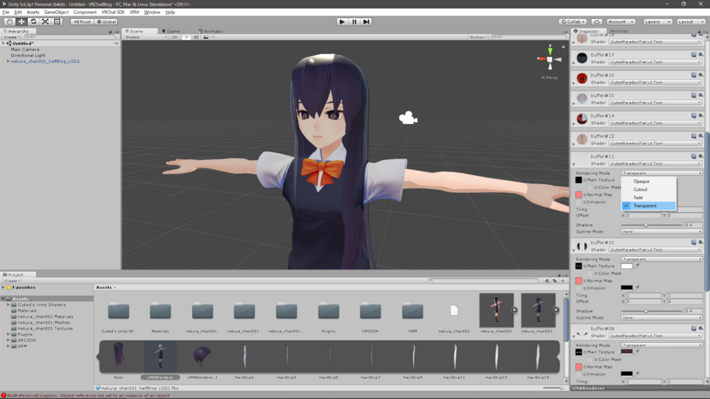Click buffer#10 Main Texture color swatch
The image size is (710, 399).
pyautogui.click(x=627, y=266)
